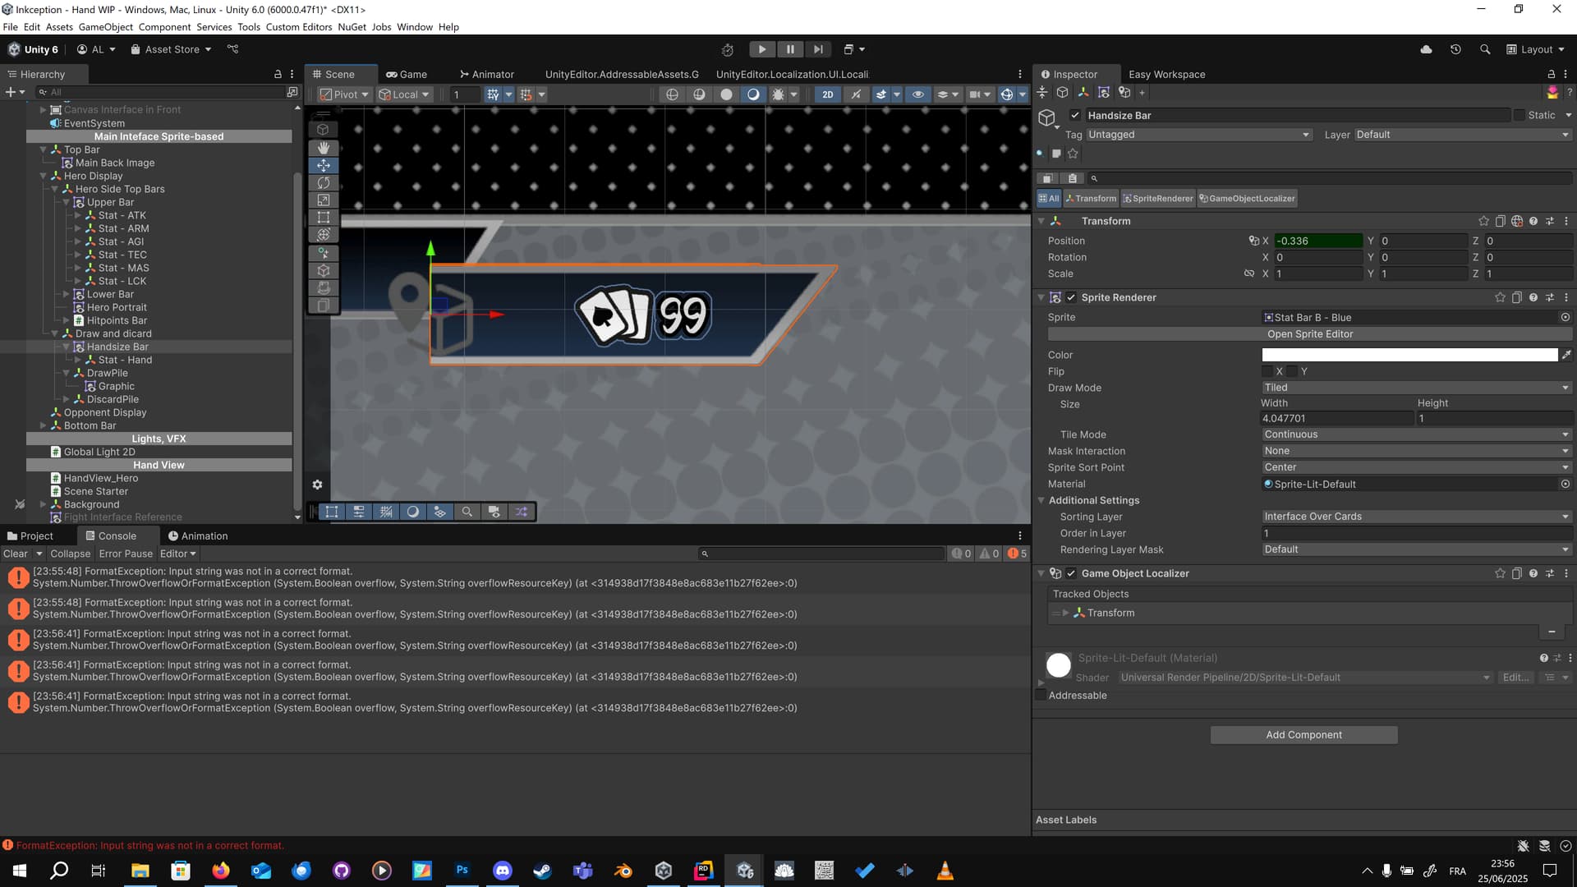
Task: Collapse the Hero Display hierarchy entry
Action: click(x=43, y=176)
